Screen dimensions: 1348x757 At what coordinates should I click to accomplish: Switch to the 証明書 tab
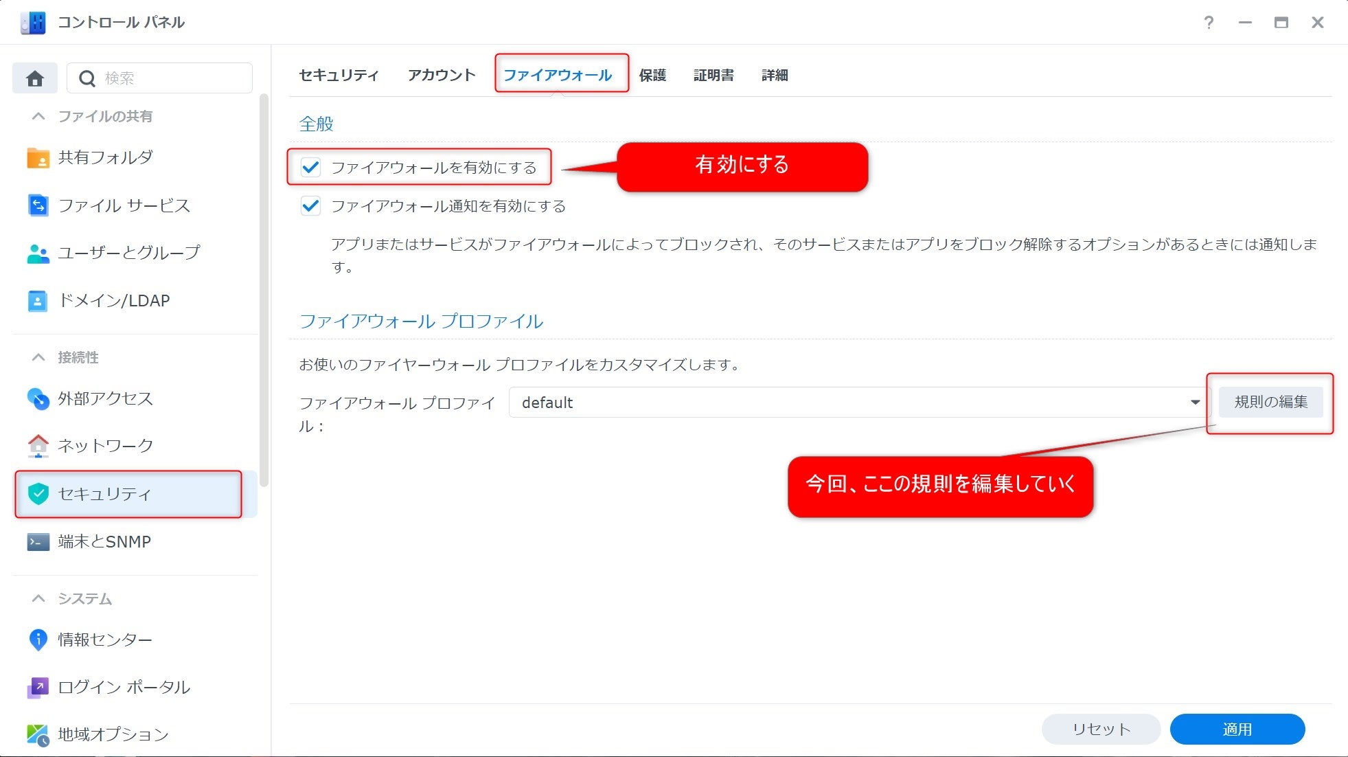click(713, 76)
